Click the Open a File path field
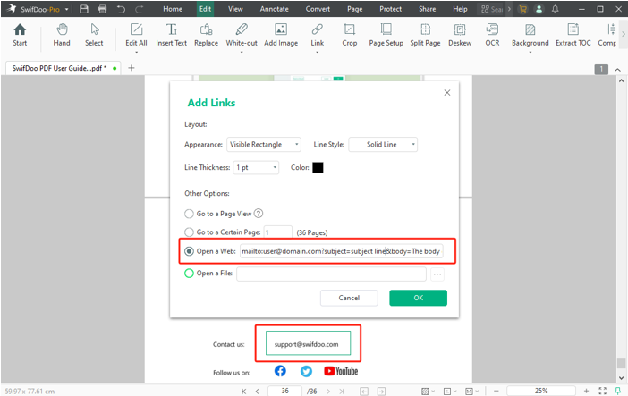This screenshot has height=396, width=628. 331,274
